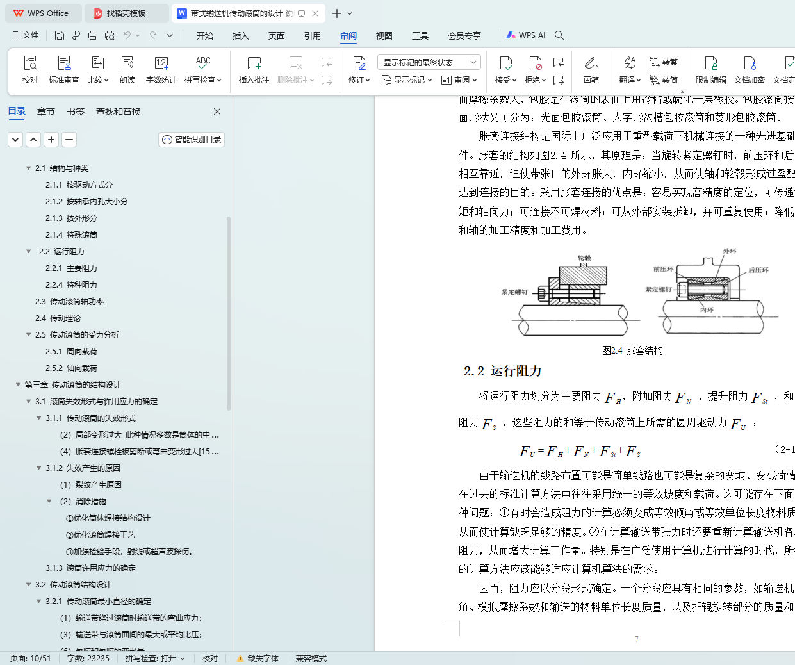
Task: Switch to the 找稻壳模板 window tab
Action: [x=126, y=13]
